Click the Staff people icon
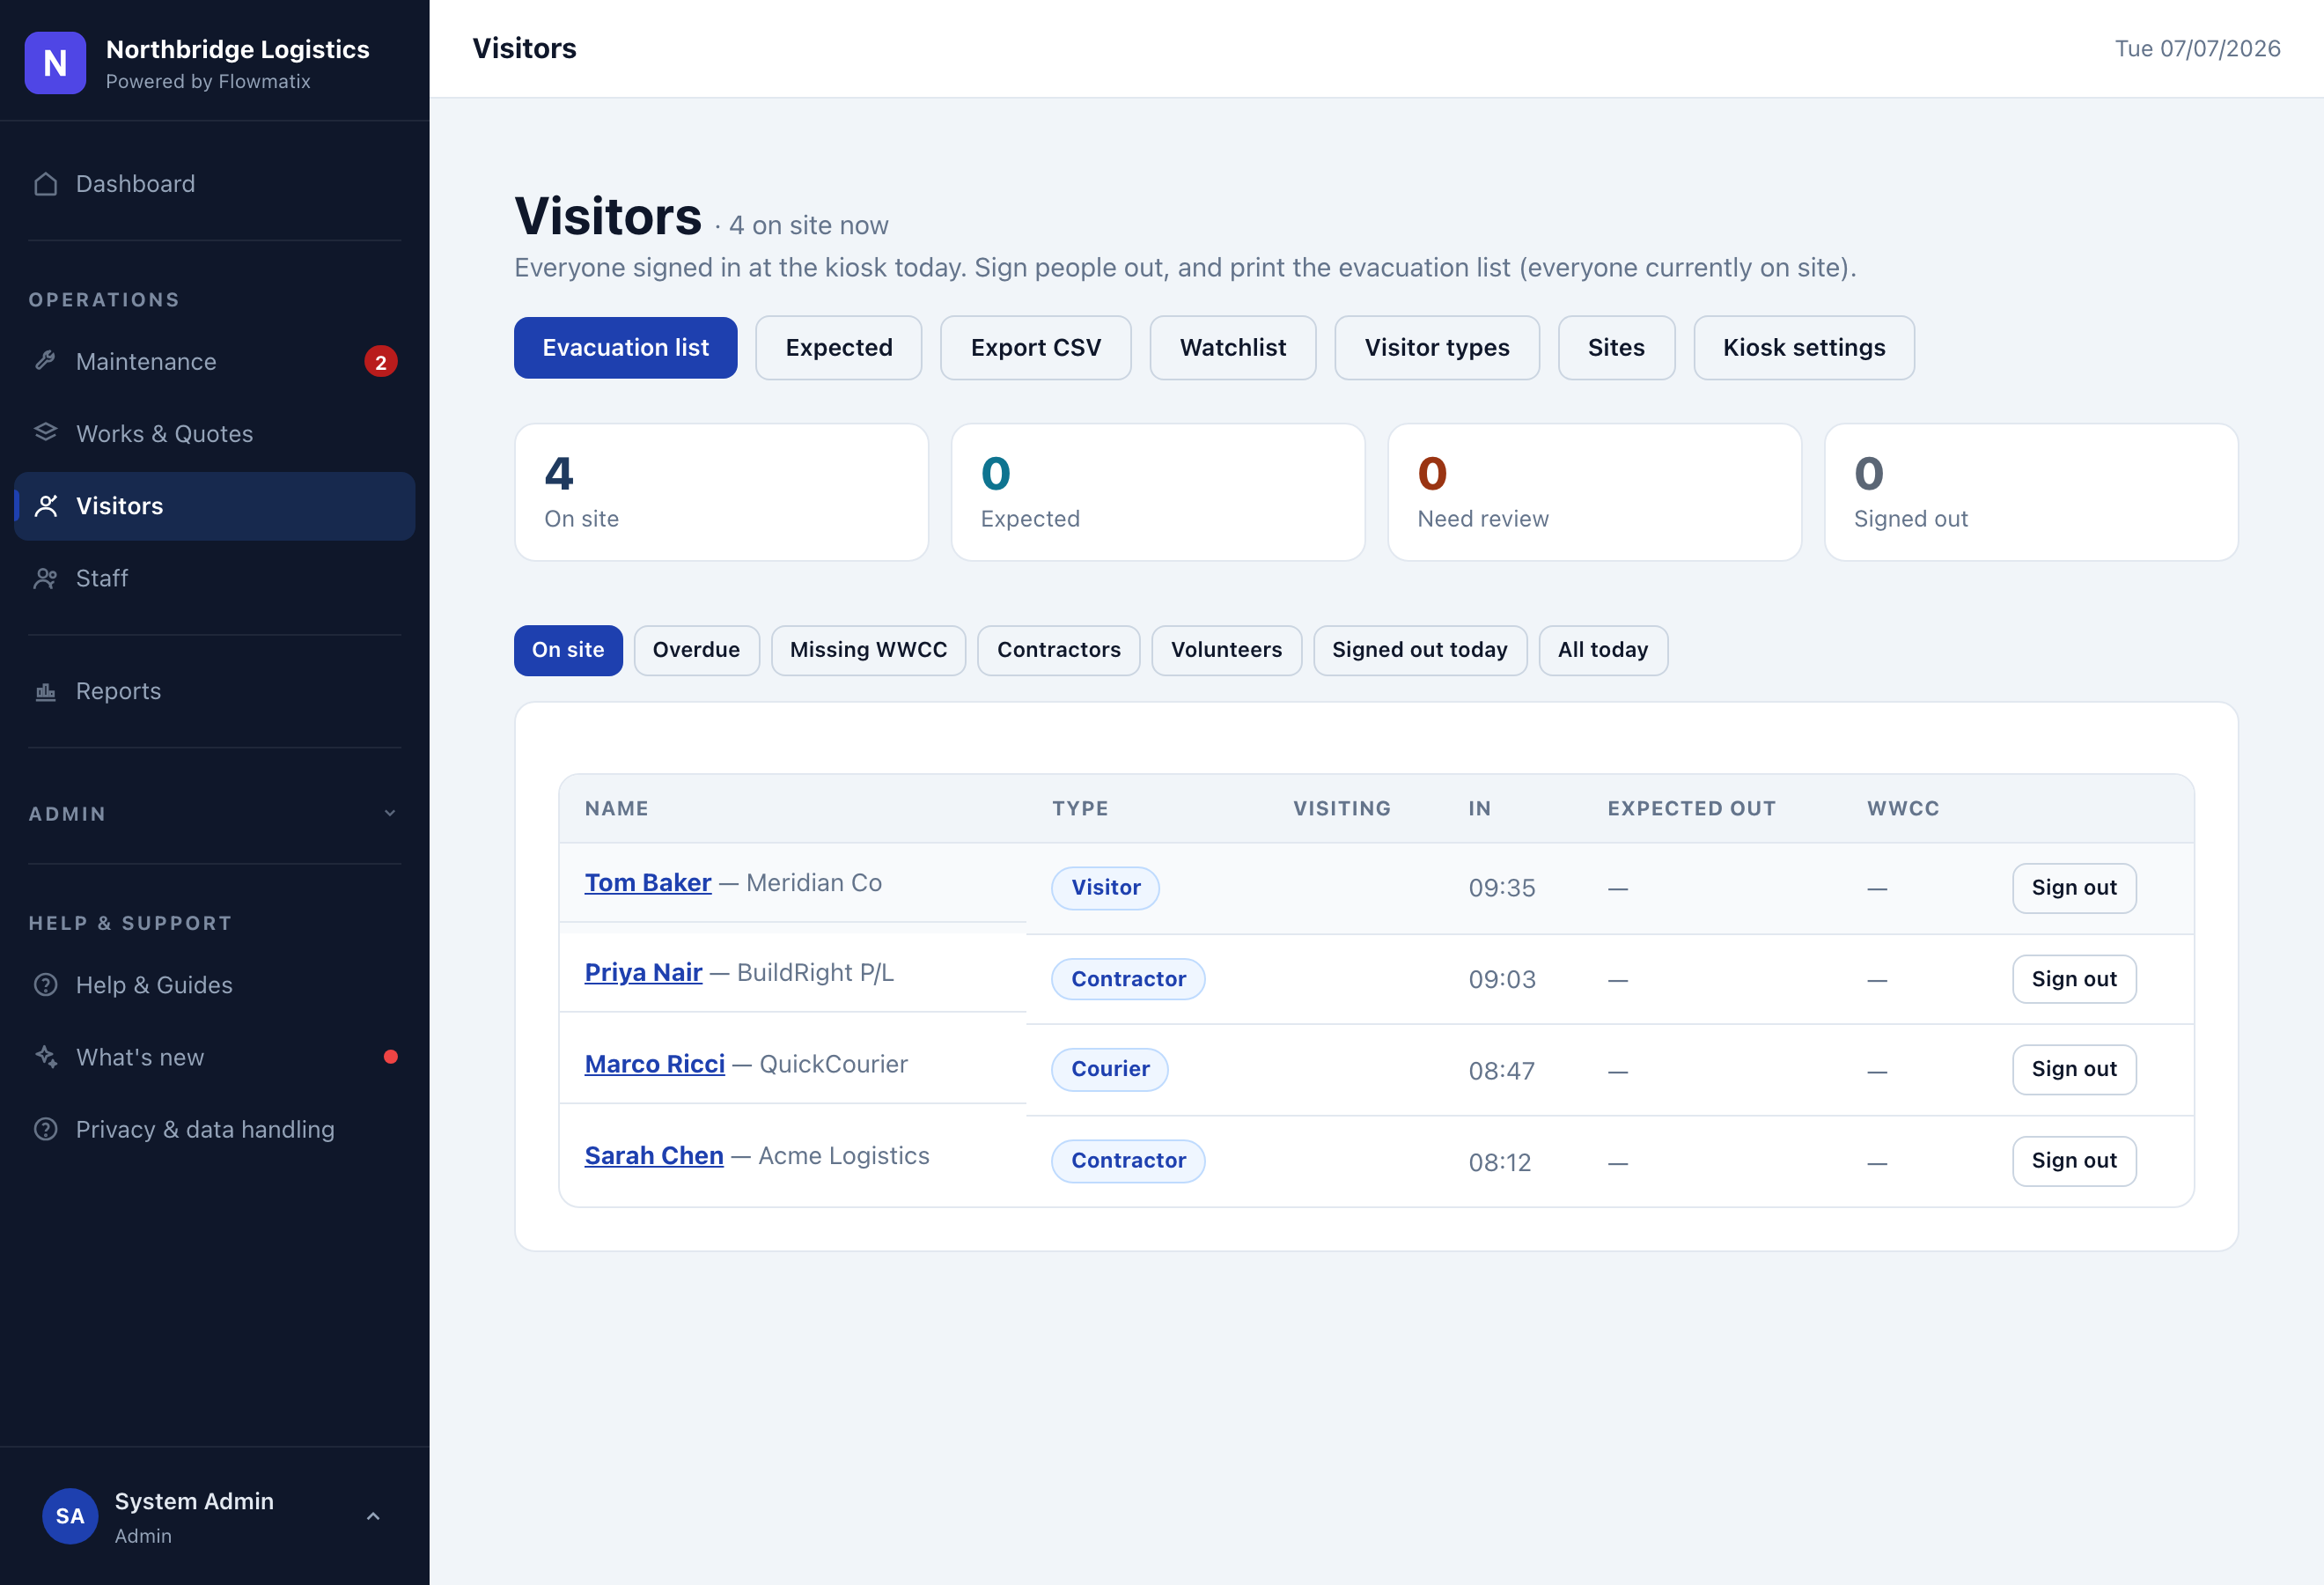 click(x=46, y=578)
